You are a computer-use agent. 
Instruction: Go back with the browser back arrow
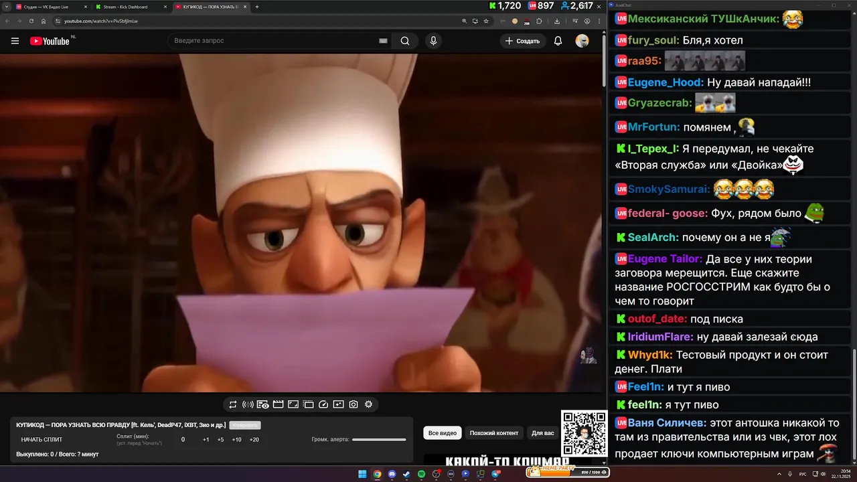pyautogui.click(x=7, y=21)
